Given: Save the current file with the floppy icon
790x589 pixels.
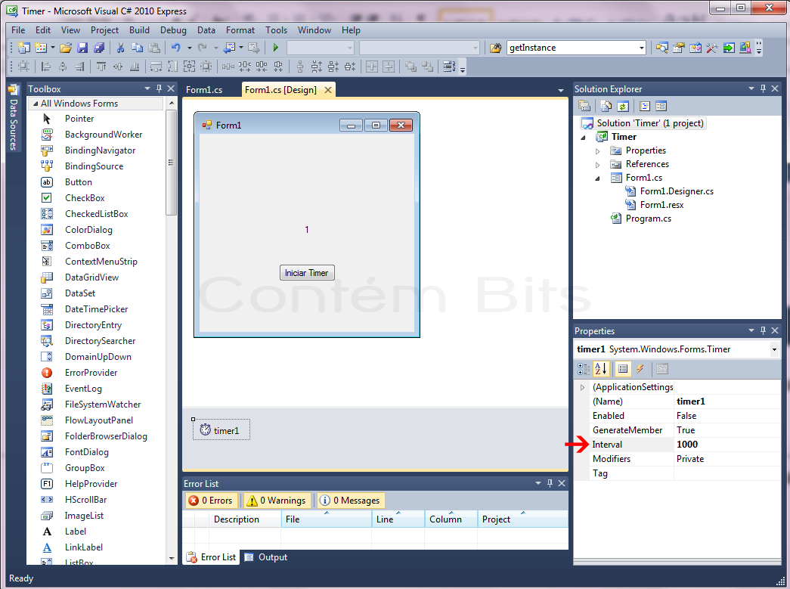Looking at the screenshot, I should coord(82,48).
